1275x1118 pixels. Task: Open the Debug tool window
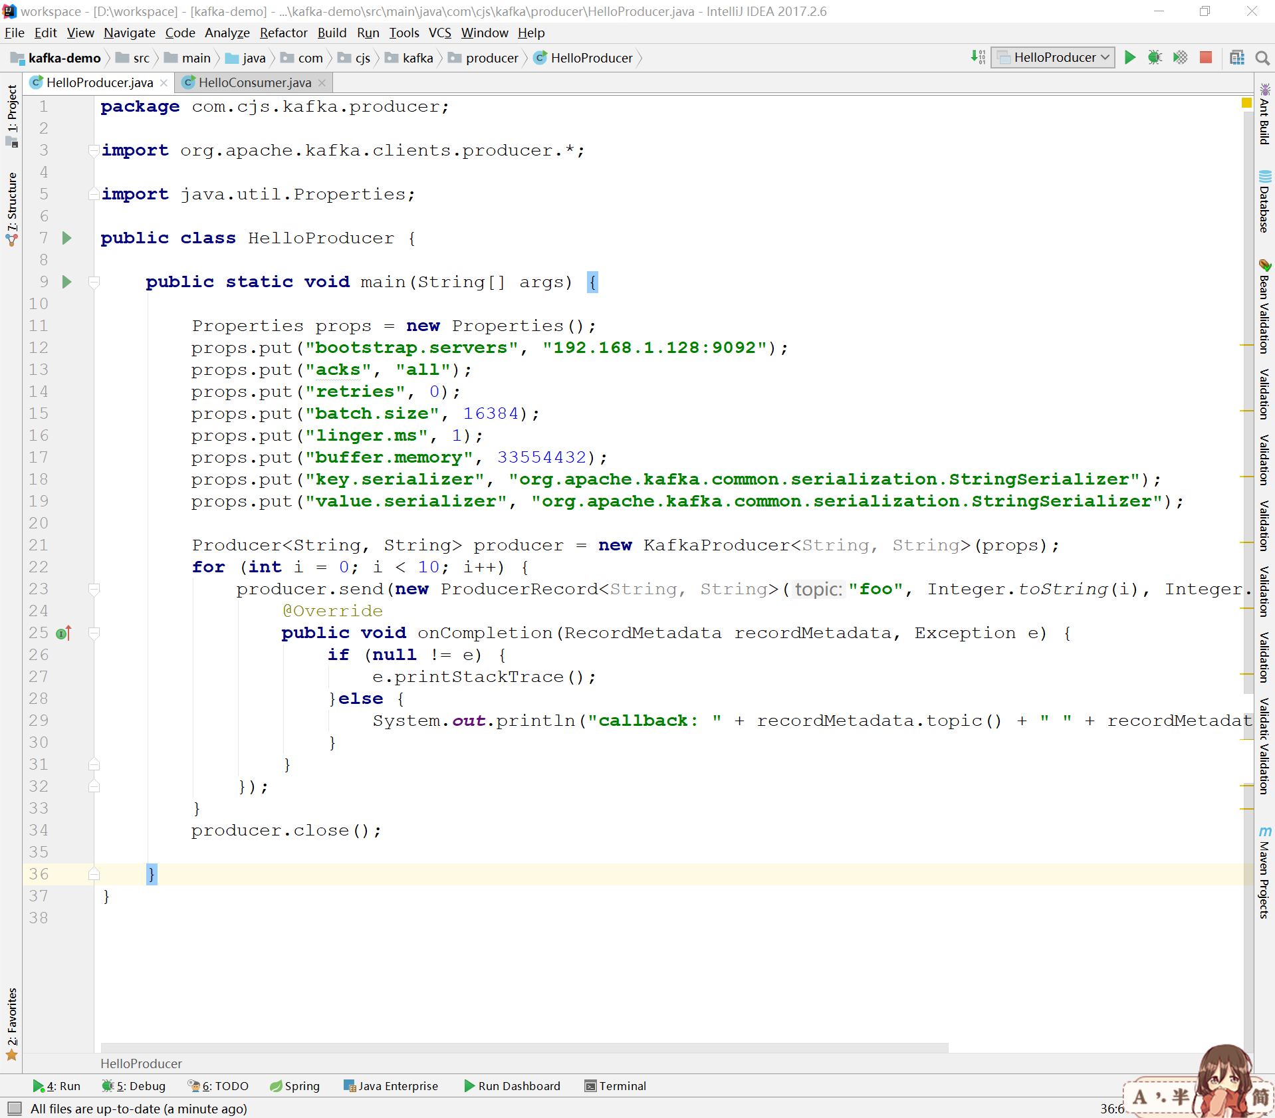[134, 1086]
